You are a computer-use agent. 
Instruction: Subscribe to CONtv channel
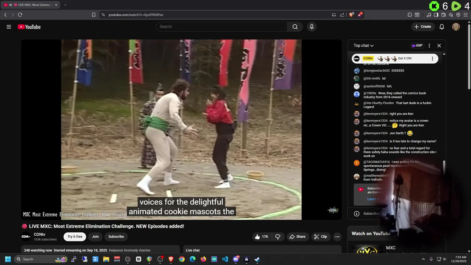(x=116, y=237)
